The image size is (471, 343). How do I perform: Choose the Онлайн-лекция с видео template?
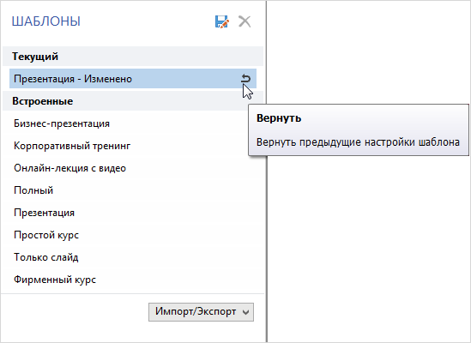point(69,168)
